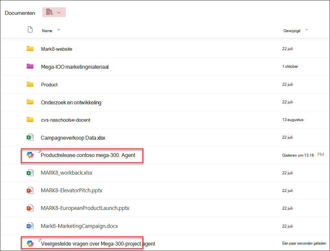
Task: Click the Copilot icon for Veelgestelde vragen agent
Action: (x=30, y=244)
